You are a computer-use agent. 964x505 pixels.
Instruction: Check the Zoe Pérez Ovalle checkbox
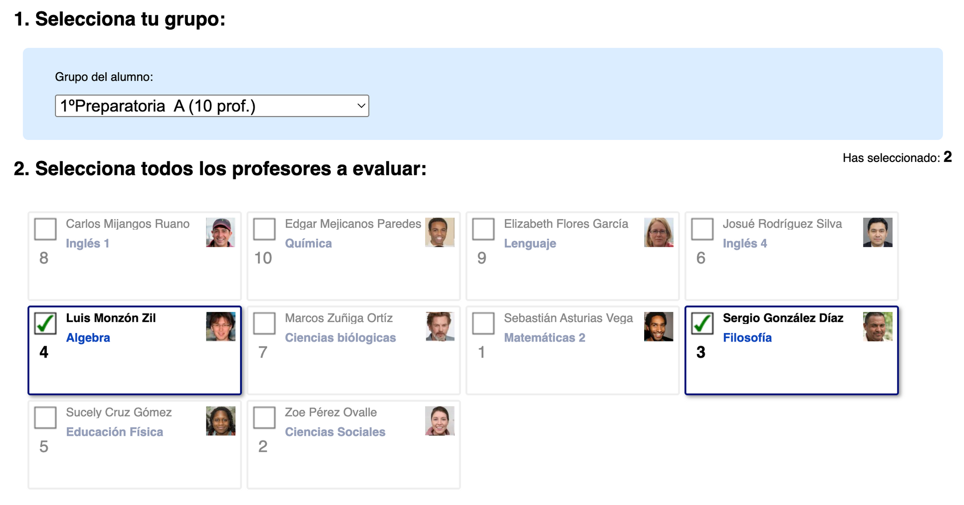[x=264, y=418]
